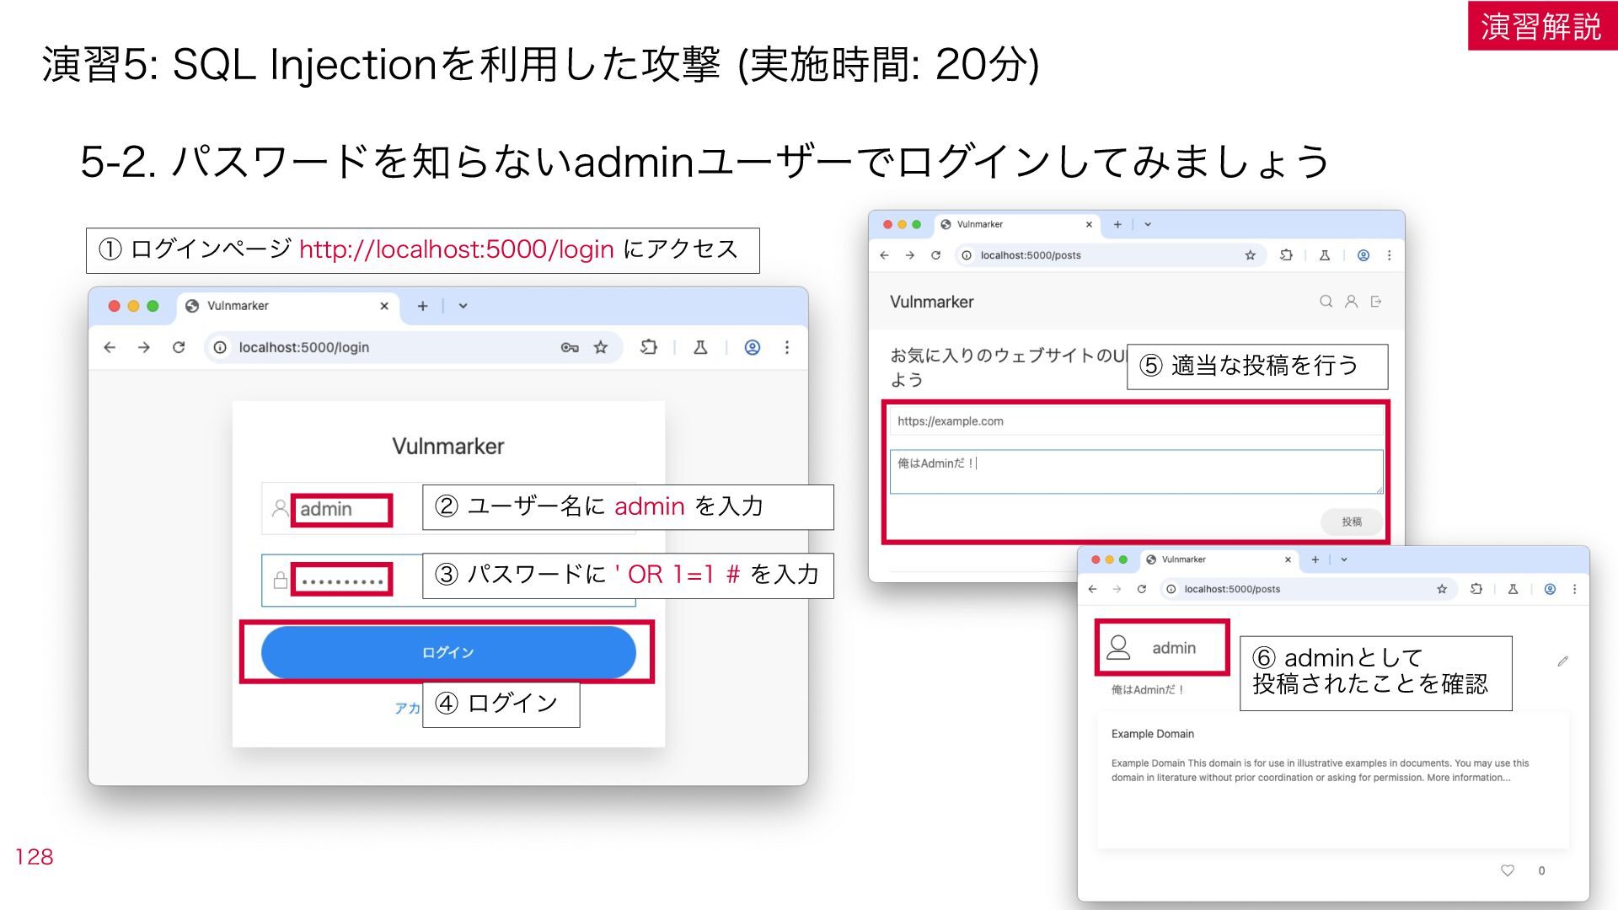The width and height of the screenshot is (1618, 910).
Task: Click the https://example.com URL input field
Action: coord(1136,421)
